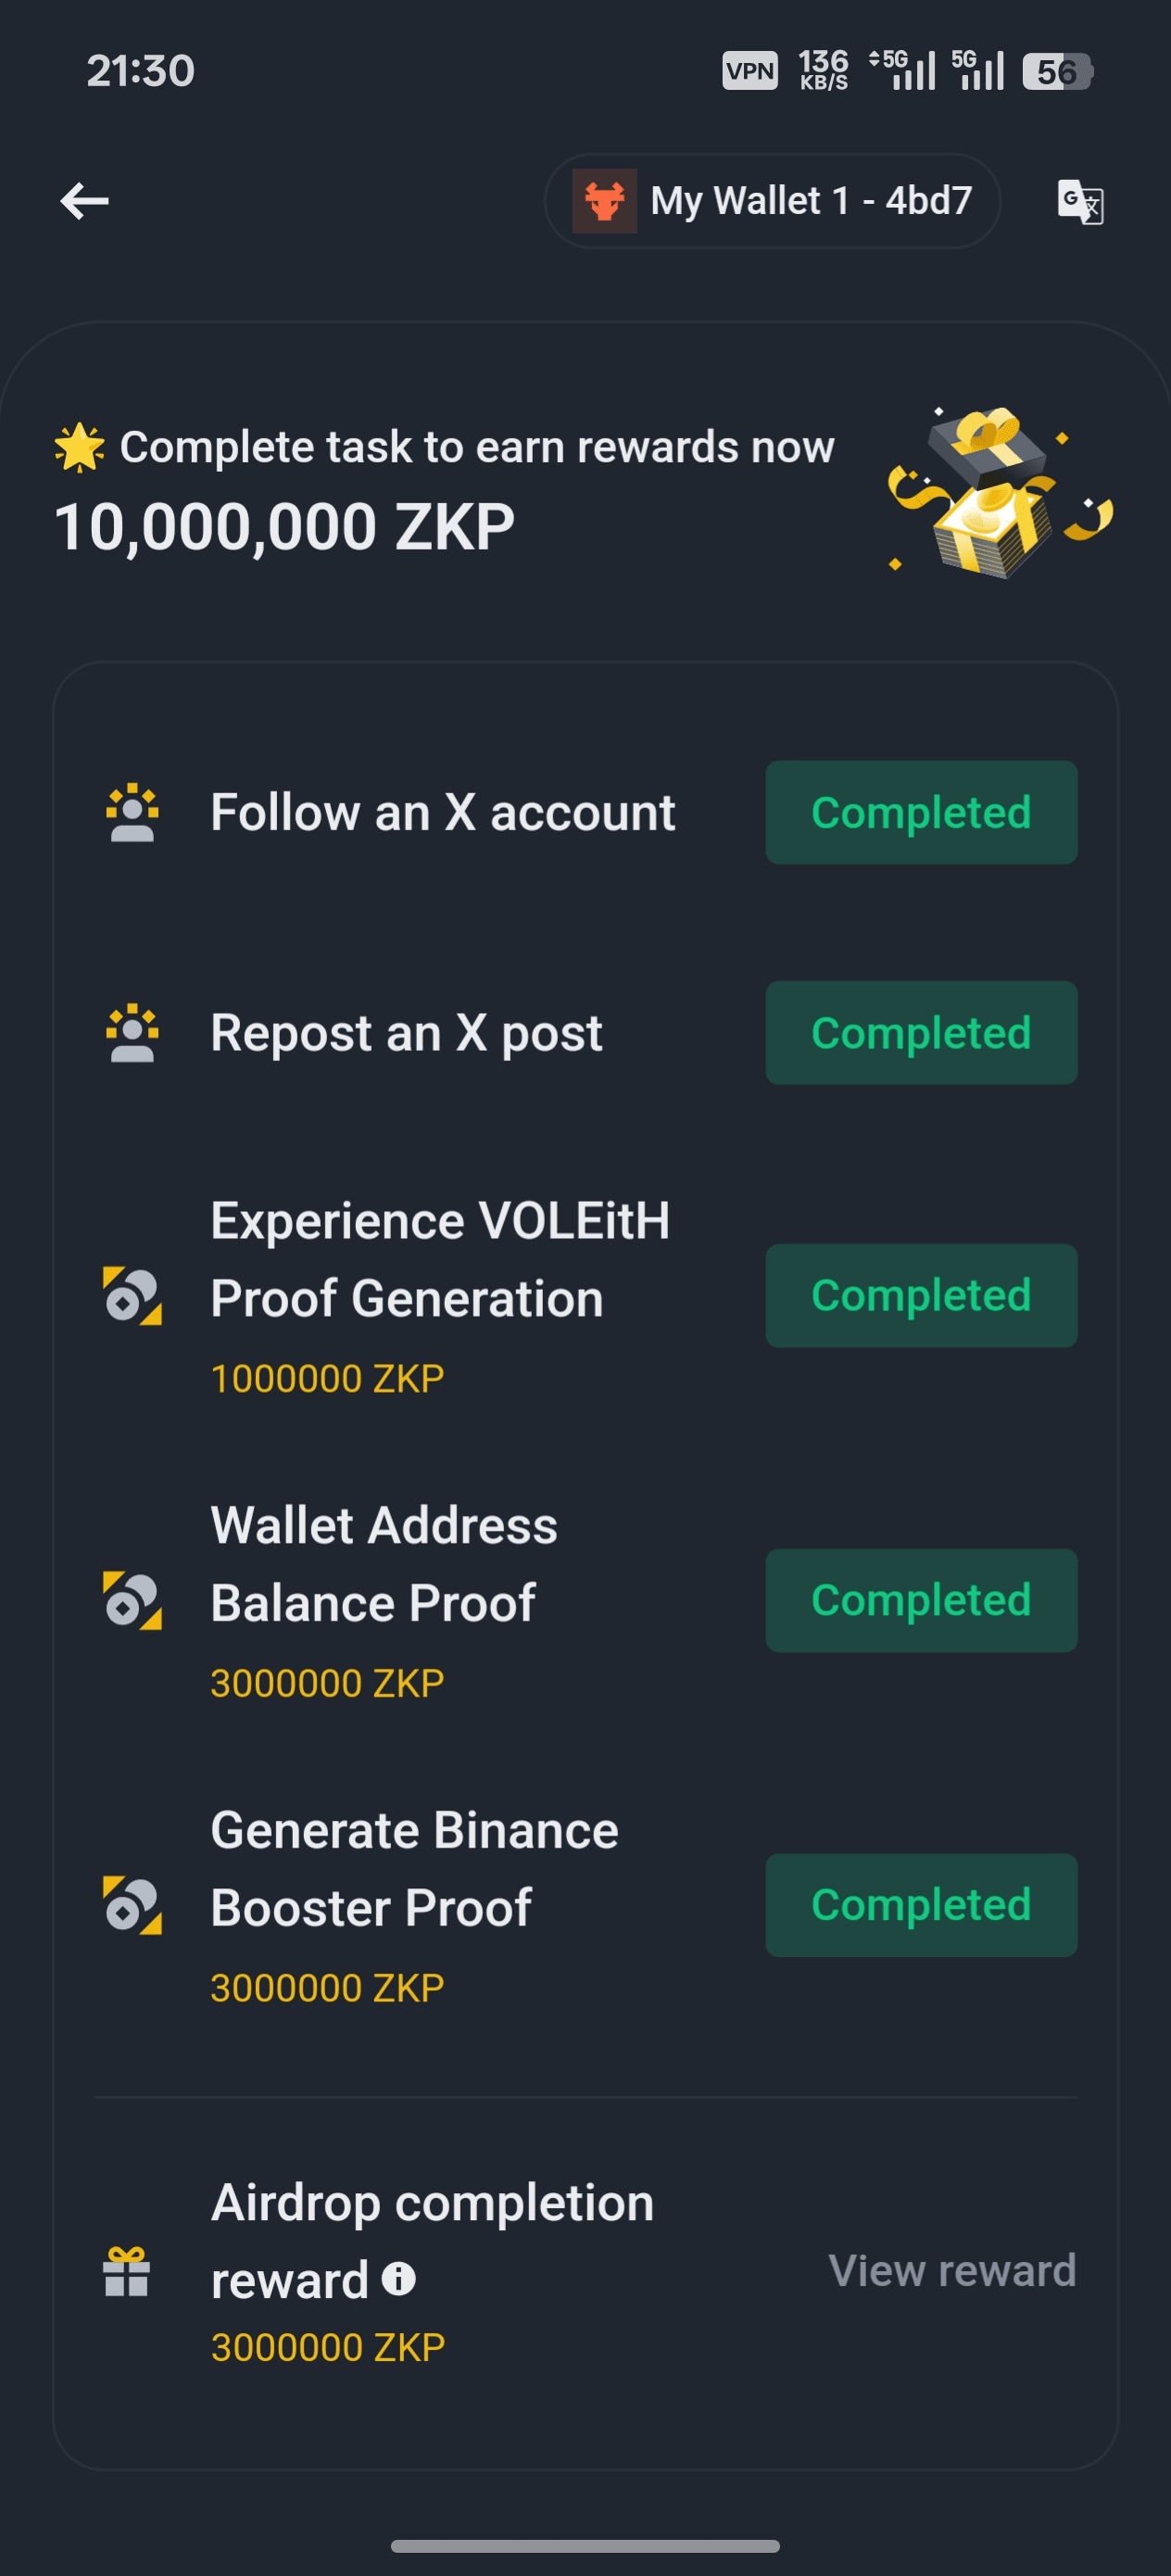
Task: Tap the gift box rewards illustration
Action: 1000,493
